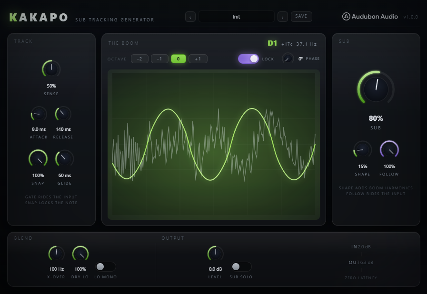Click the Dry Lo knob
Screen dimensions: 427x294
[x=80, y=254]
